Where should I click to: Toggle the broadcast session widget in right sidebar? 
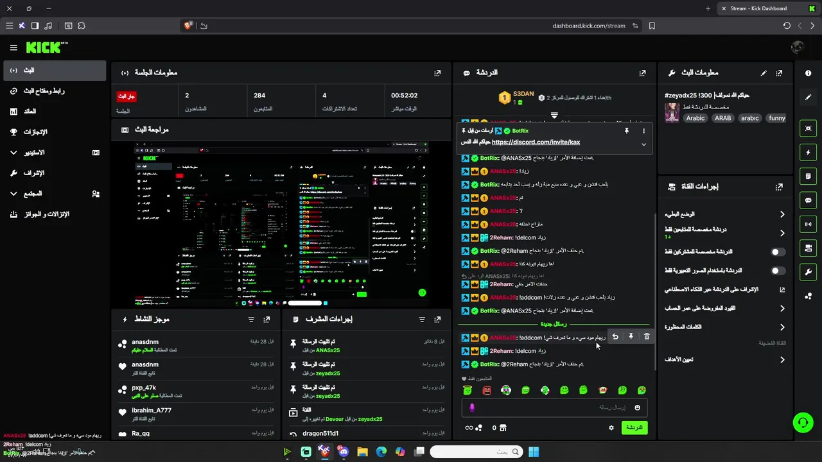pyautogui.click(x=808, y=224)
